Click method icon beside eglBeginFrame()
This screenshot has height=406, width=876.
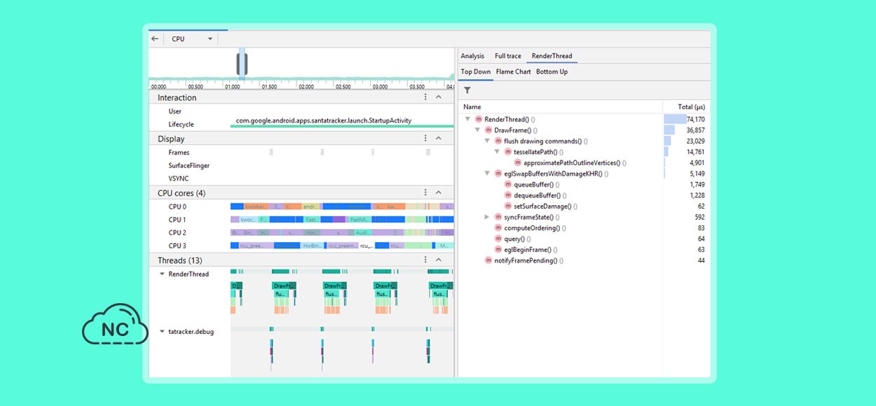[498, 250]
